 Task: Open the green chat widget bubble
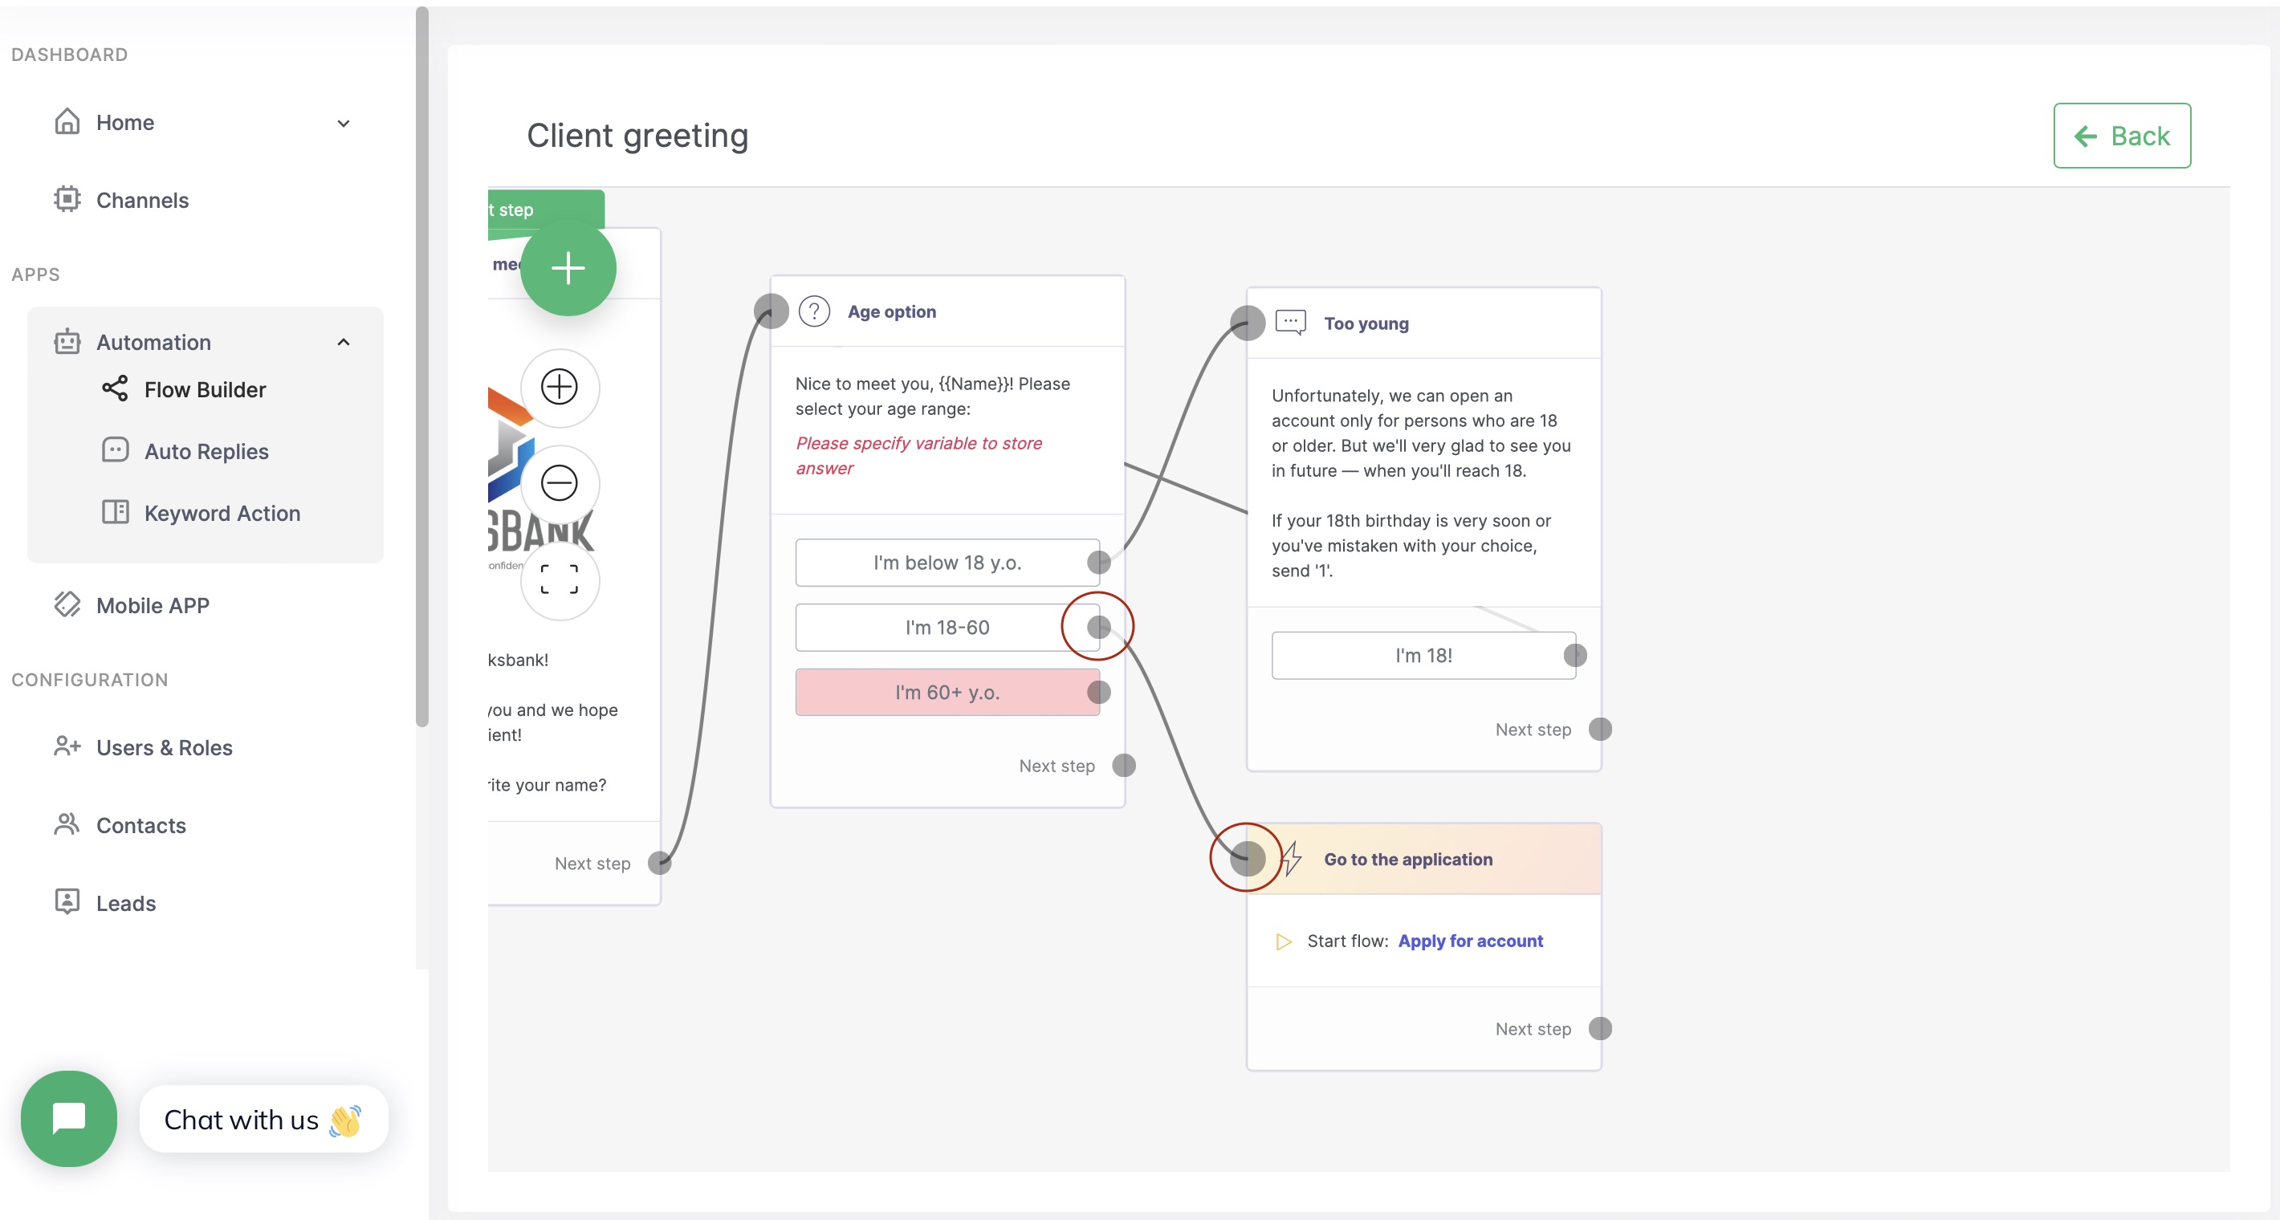coord(69,1118)
